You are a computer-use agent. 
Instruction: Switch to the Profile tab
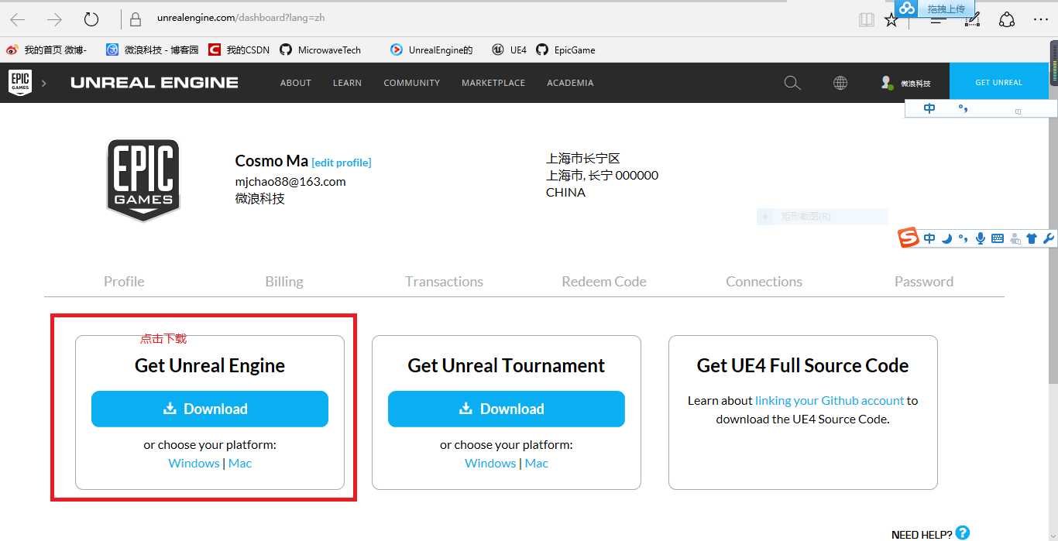124,282
